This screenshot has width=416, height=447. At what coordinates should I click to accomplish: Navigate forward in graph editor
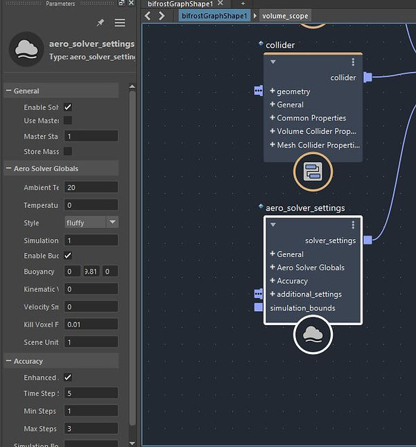pos(162,16)
